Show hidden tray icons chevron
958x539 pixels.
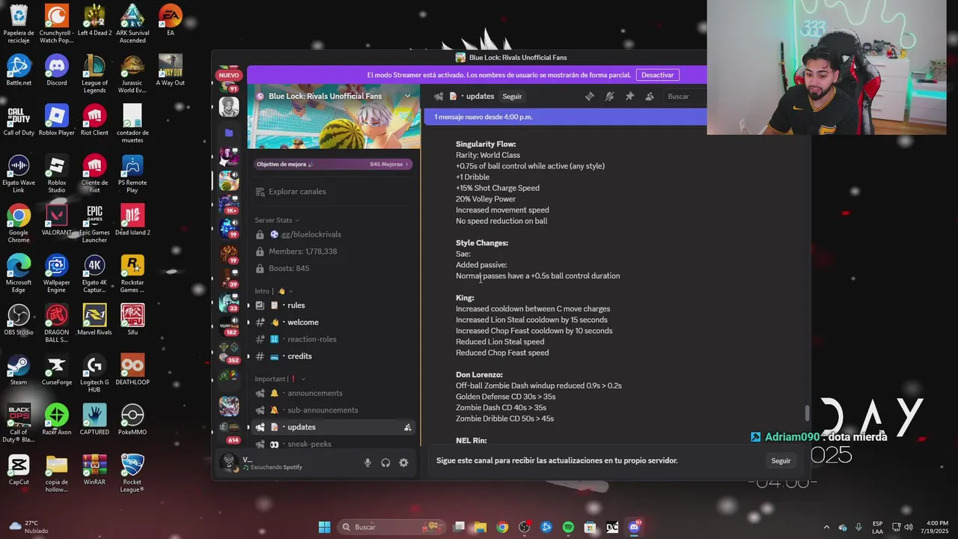[826, 527]
